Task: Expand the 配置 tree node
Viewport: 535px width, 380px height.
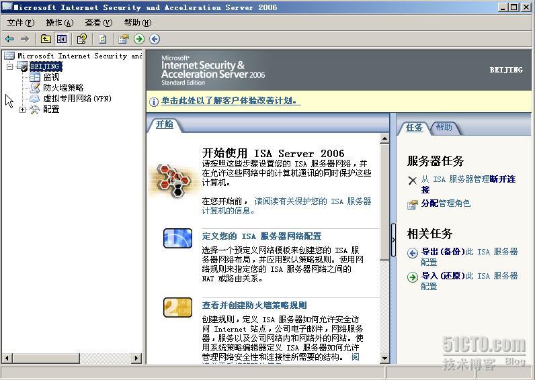Action: (23, 109)
